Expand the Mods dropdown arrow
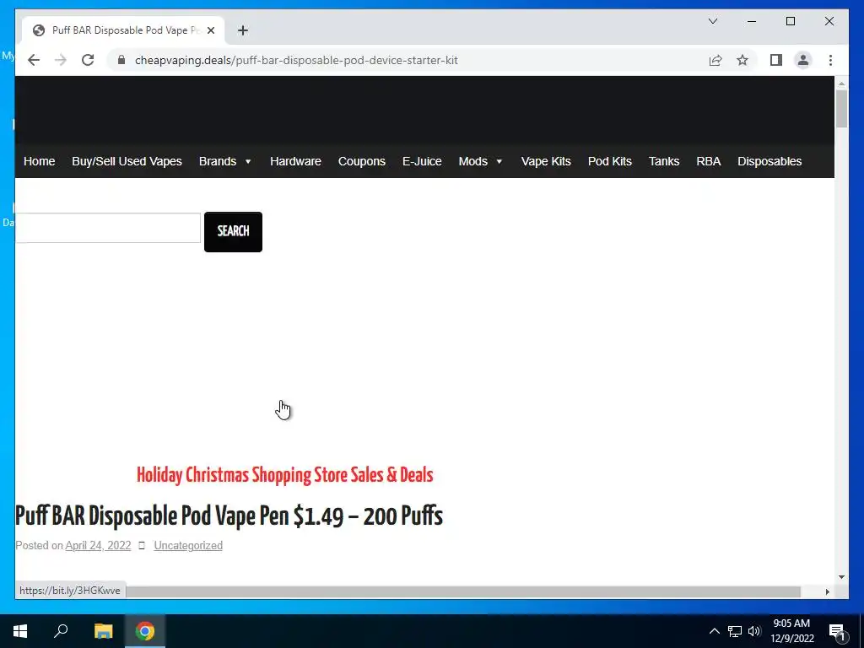 (x=499, y=161)
